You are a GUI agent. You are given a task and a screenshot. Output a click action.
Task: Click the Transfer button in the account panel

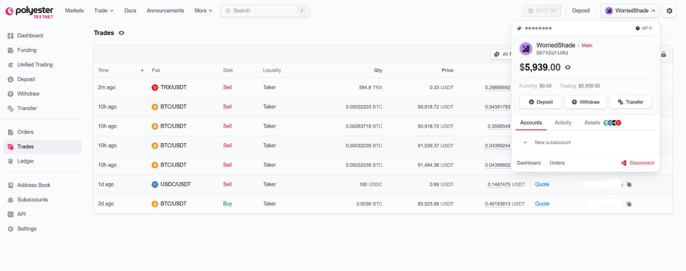click(631, 102)
